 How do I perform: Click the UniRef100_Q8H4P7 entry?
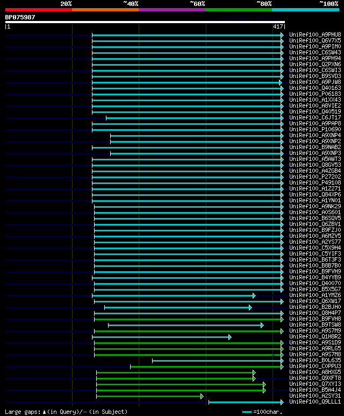315,313
